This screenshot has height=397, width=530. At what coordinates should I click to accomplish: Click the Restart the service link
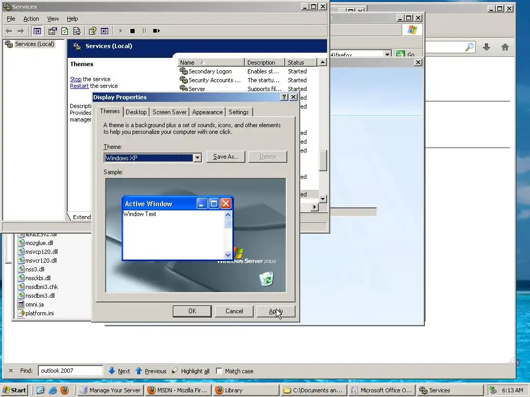pyautogui.click(x=79, y=86)
